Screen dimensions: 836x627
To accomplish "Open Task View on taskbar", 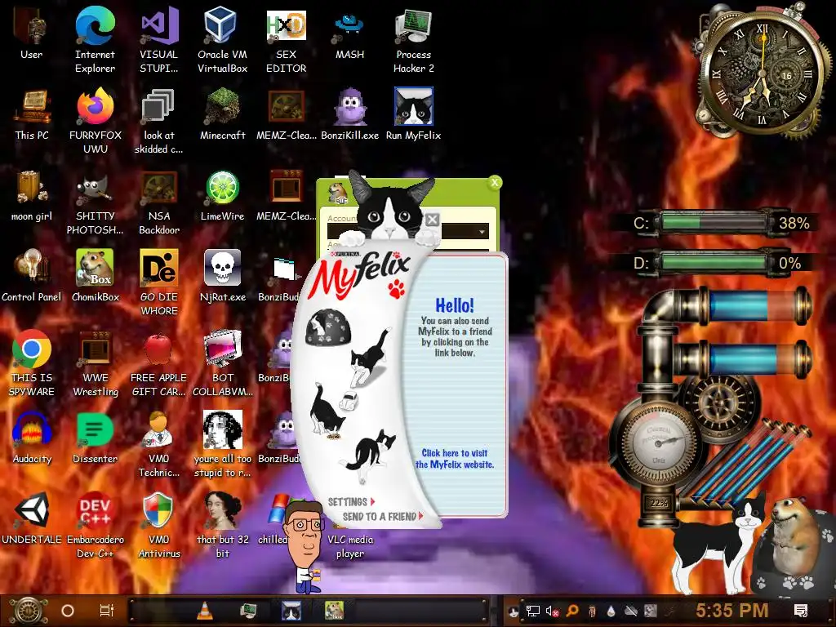I will pos(107,611).
